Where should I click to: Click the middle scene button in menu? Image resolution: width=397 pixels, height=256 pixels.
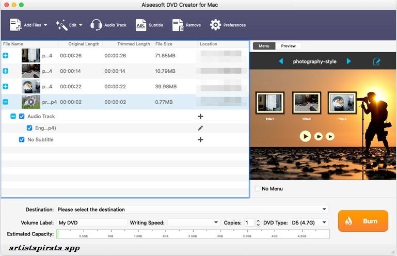pos(318,136)
